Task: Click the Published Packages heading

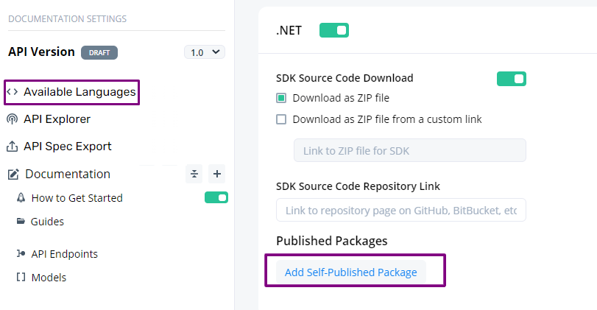Action: coord(331,241)
